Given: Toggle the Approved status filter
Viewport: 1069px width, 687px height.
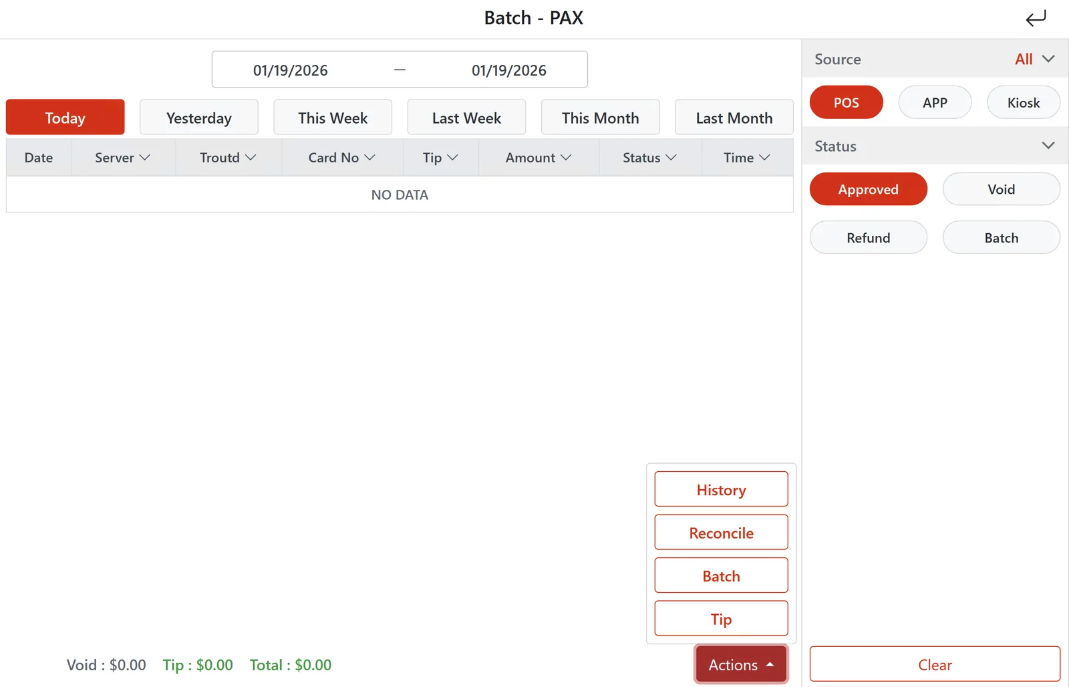Looking at the screenshot, I should coord(869,189).
